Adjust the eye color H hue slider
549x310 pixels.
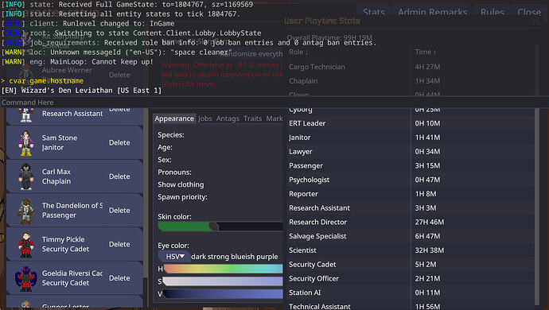223,269
